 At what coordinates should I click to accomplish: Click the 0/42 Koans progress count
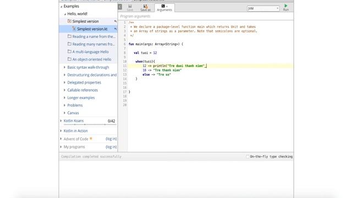pyautogui.click(x=111, y=121)
